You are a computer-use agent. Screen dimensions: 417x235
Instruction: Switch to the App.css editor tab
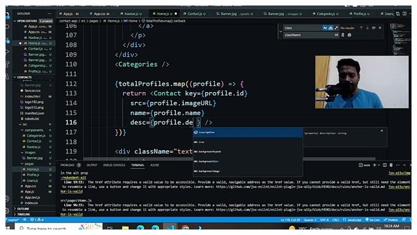point(99,14)
